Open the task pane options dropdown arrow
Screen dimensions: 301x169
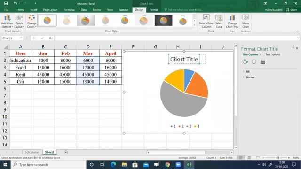tap(293, 48)
